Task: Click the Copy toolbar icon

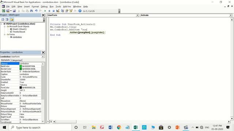Action: [x=23, y=11]
